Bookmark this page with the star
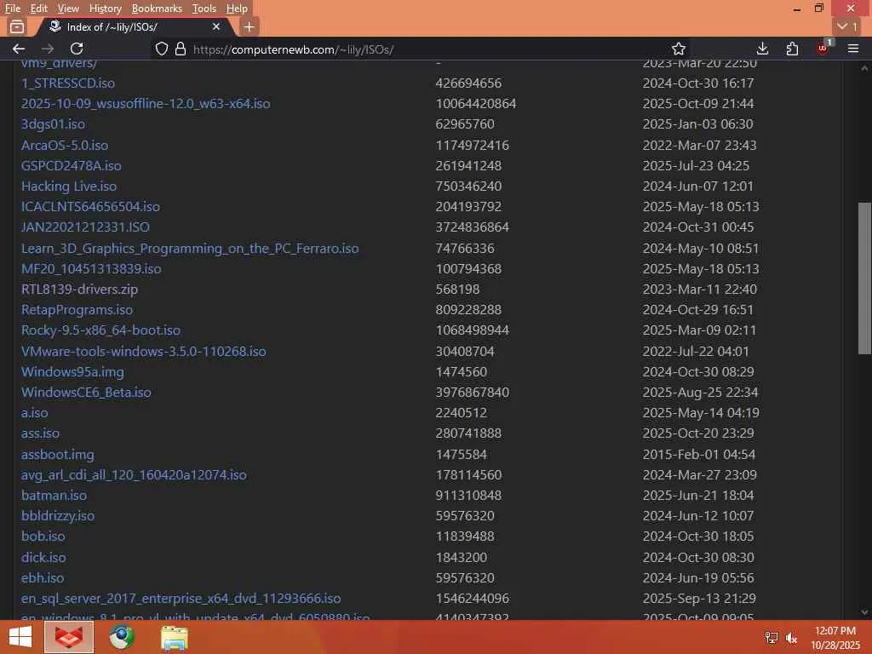The width and height of the screenshot is (872, 654). point(679,49)
